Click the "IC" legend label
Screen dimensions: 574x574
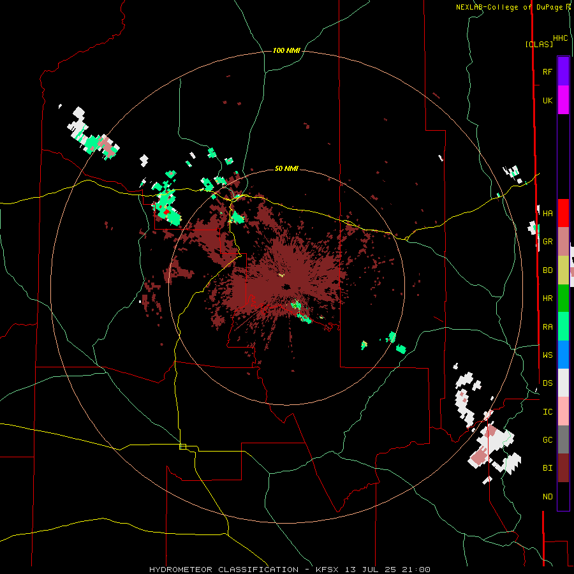pyautogui.click(x=548, y=412)
